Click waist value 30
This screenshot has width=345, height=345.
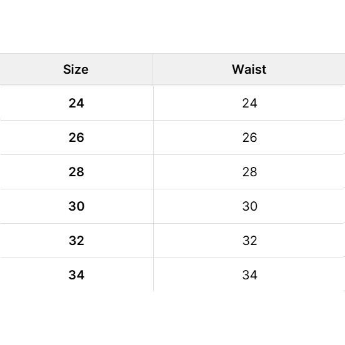click(250, 206)
